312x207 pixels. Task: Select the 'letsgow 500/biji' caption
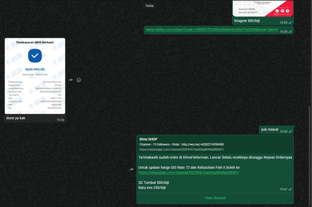pos(247,21)
